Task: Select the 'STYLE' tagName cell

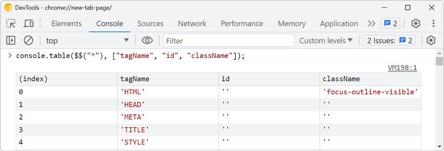Action: pos(168,142)
